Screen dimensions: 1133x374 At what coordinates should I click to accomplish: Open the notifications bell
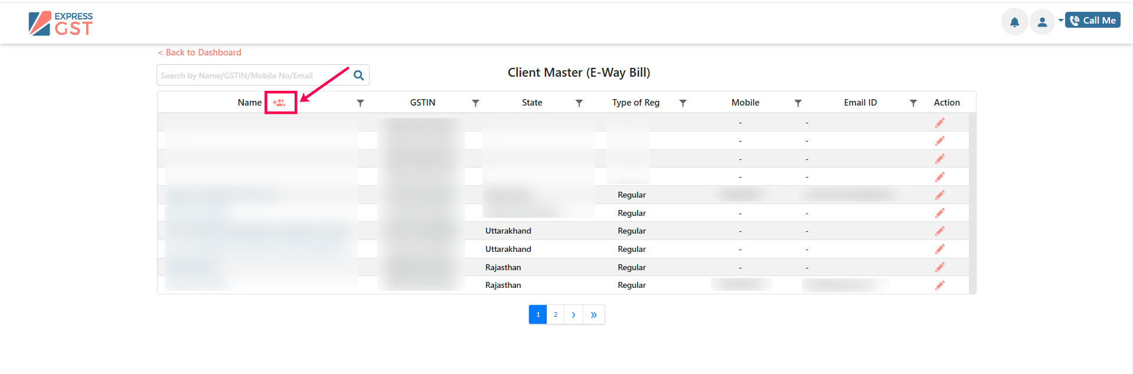click(1014, 22)
